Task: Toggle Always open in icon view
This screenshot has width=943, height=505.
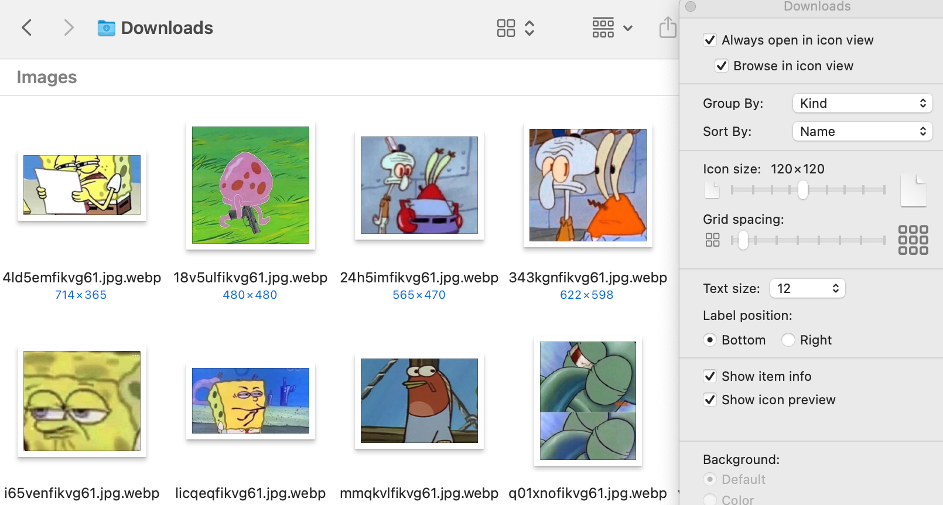Action: pyautogui.click(x=710, y=40)
